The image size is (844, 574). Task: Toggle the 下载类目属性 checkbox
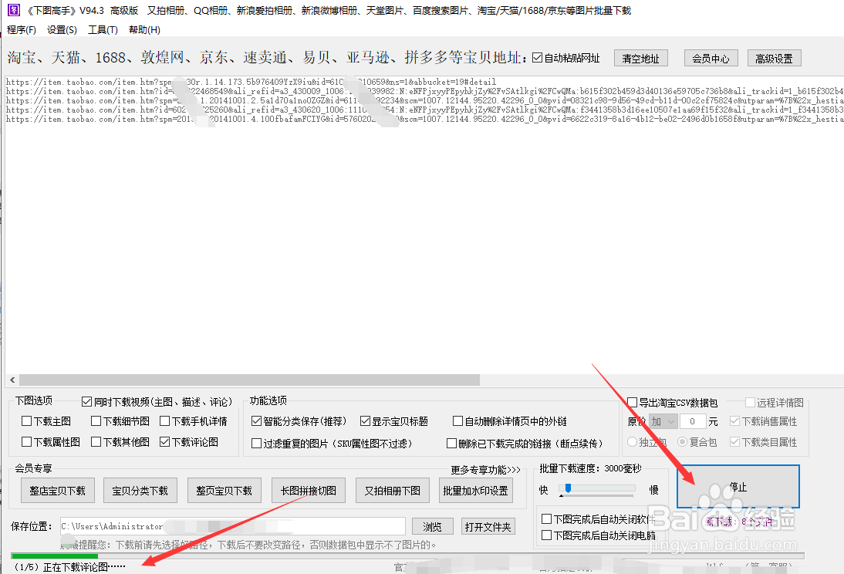734,442
